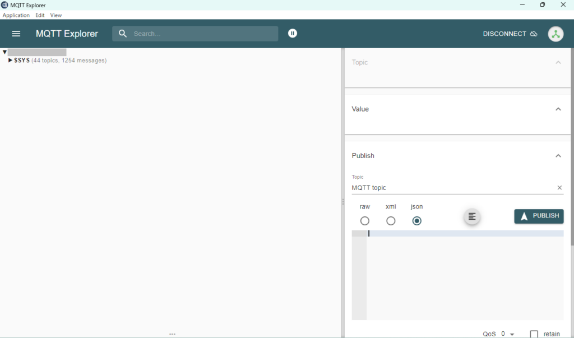Enable the retain checkbox
The image size is (574, 338).
[534, 334]
